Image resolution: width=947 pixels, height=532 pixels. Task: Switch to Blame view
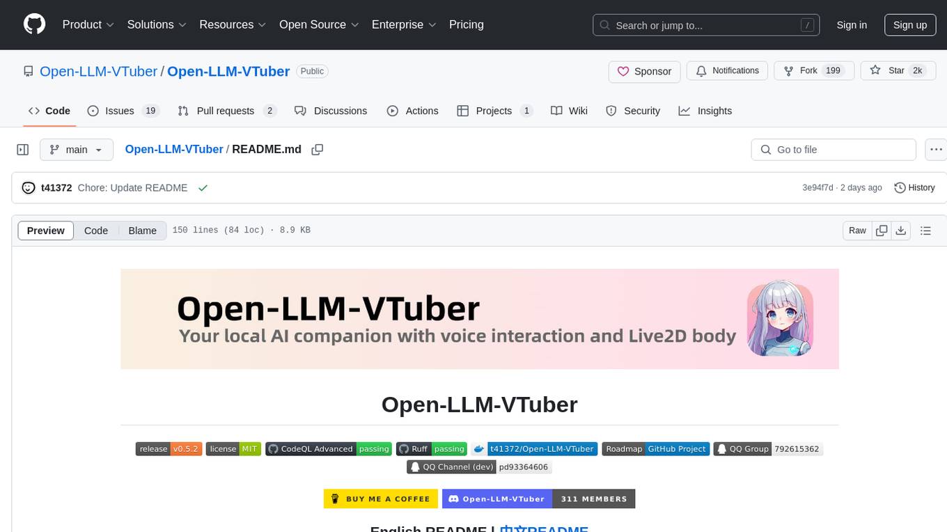coord(143,230)
